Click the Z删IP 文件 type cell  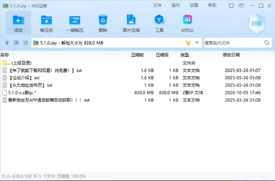(193, 93)
